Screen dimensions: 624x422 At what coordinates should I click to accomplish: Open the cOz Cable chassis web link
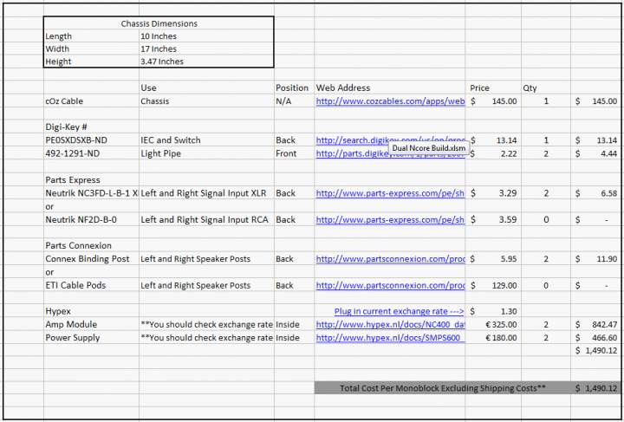(x=390, y=101)
